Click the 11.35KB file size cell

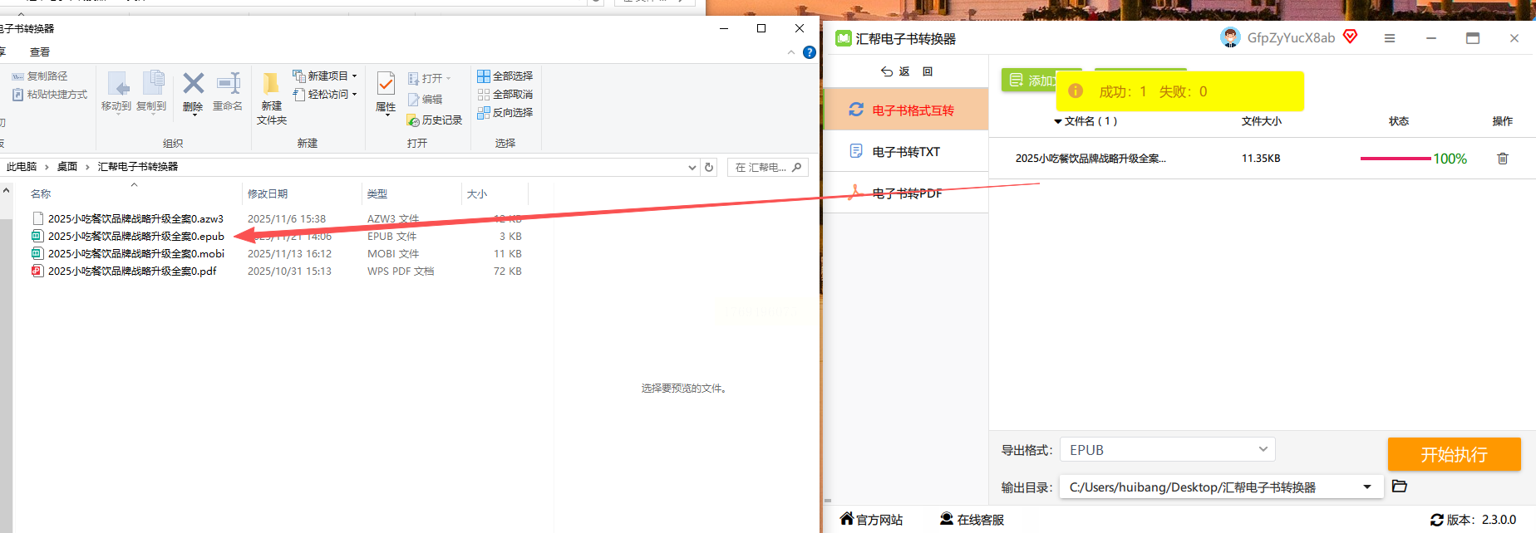[x=1261, y=159]
